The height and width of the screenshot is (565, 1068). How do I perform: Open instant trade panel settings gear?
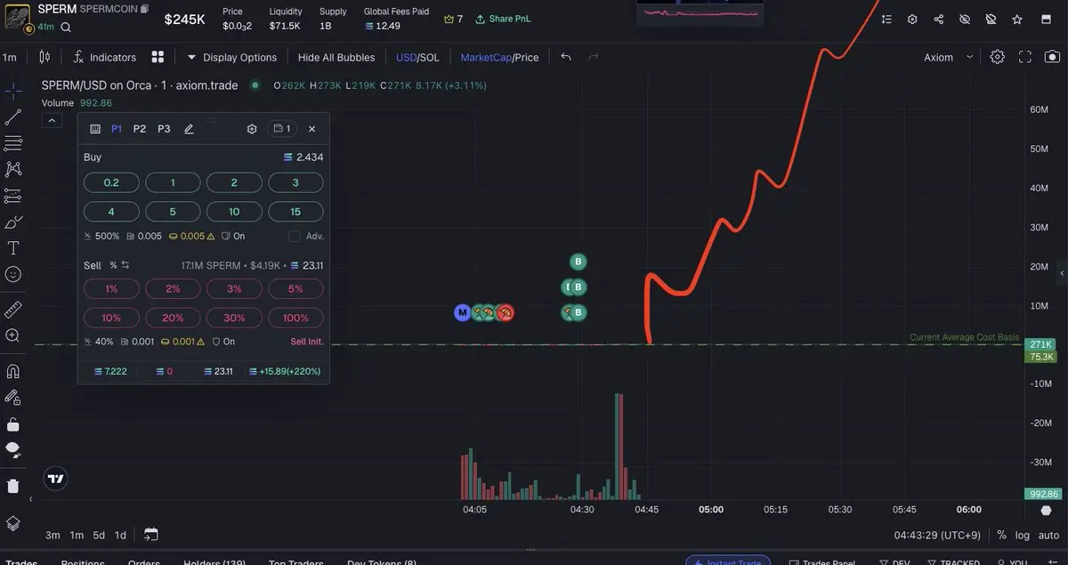(252, 129)
